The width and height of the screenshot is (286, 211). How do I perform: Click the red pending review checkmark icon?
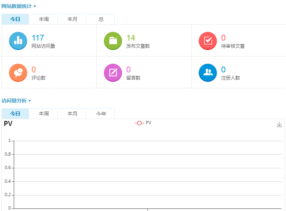point(208,41)
